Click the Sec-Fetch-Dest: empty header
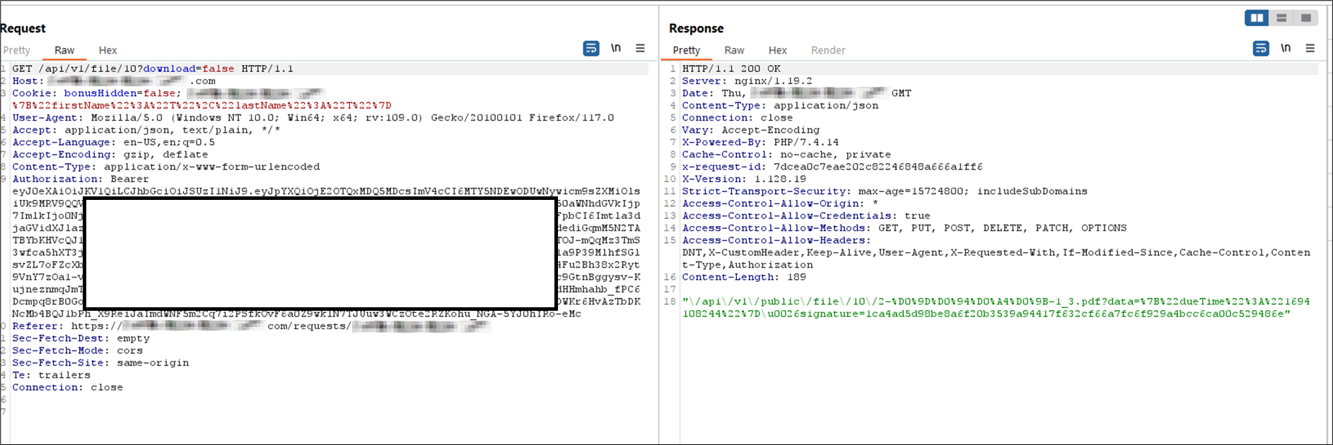This screenshot has width=1333, height=445. tap(81, 338)
